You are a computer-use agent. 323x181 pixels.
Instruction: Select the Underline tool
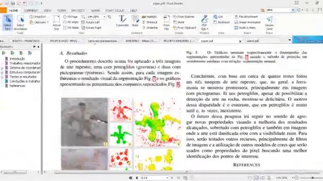click(x=150, y=28)
